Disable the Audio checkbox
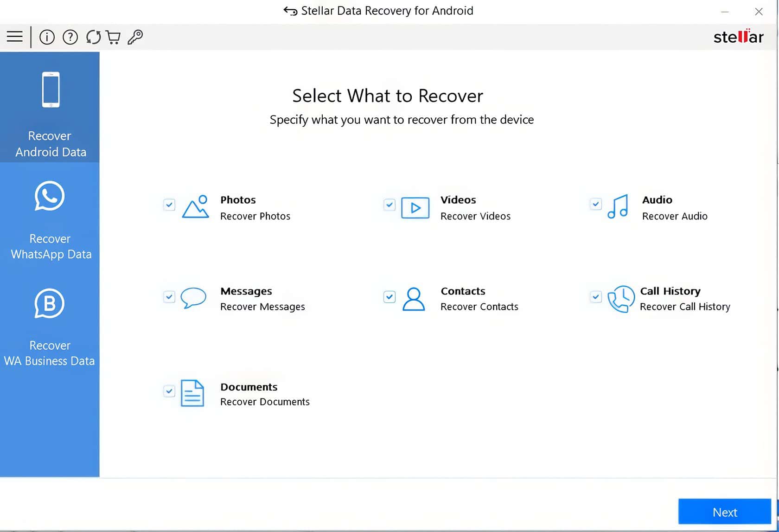The height and width of the screenshot is (532, 779). (x=596, y=204)
